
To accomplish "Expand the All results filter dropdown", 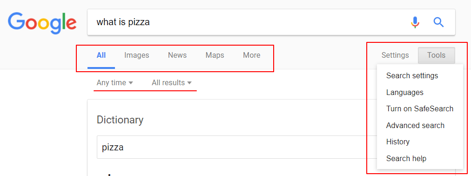I will pos(172,82).
